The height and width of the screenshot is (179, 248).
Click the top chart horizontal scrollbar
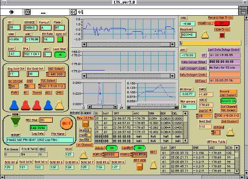[128, 45]
